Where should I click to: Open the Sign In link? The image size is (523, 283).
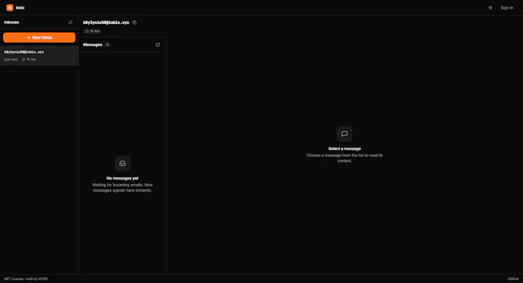pos(506,8)
